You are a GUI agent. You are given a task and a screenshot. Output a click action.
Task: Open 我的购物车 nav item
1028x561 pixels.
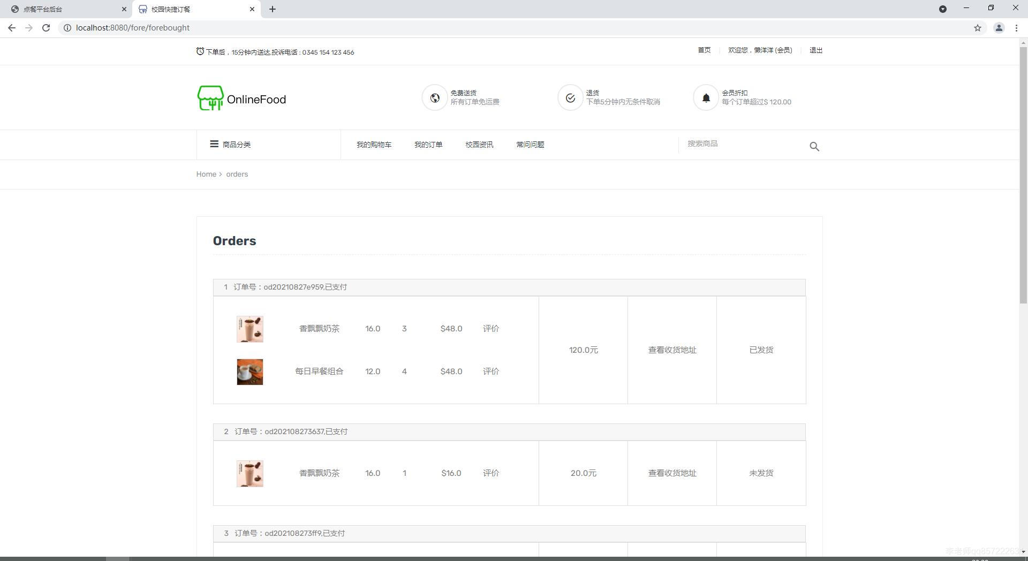tap(374, 145)
